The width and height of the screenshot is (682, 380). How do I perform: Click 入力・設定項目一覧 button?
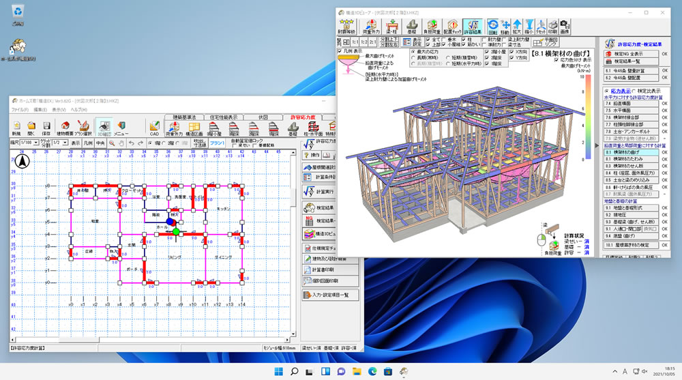coord(331,295)
